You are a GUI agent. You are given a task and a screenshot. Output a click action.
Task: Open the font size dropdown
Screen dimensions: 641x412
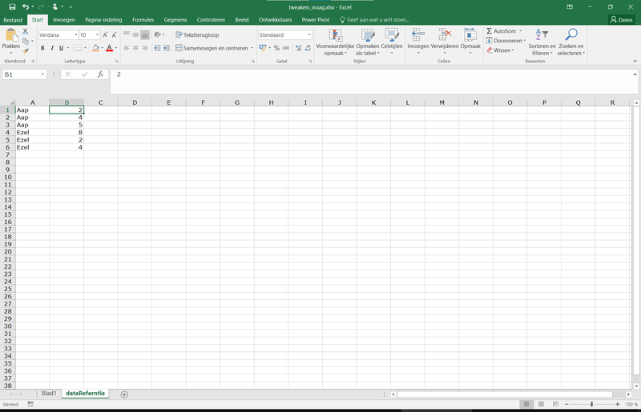click(97, 35)
